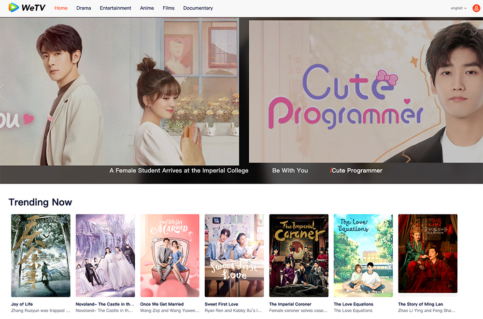Select the Be With You banner title
The height and width of the screenshot is (319, 483).
[x=290, y=171]
